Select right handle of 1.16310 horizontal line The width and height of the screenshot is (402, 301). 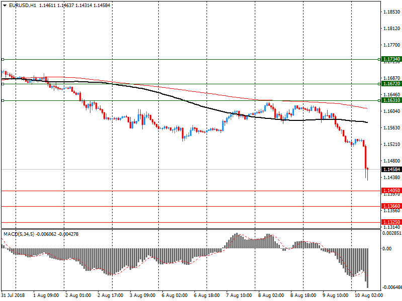tap(379, 101)
